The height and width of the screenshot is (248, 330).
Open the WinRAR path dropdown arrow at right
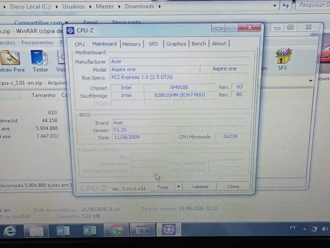pos(311,81)
